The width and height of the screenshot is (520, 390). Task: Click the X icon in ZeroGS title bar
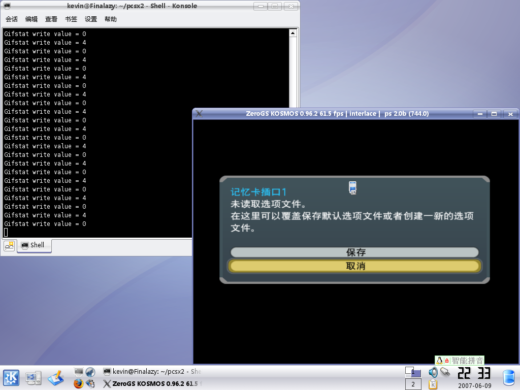pyautogui.click(x=199, y=114)
